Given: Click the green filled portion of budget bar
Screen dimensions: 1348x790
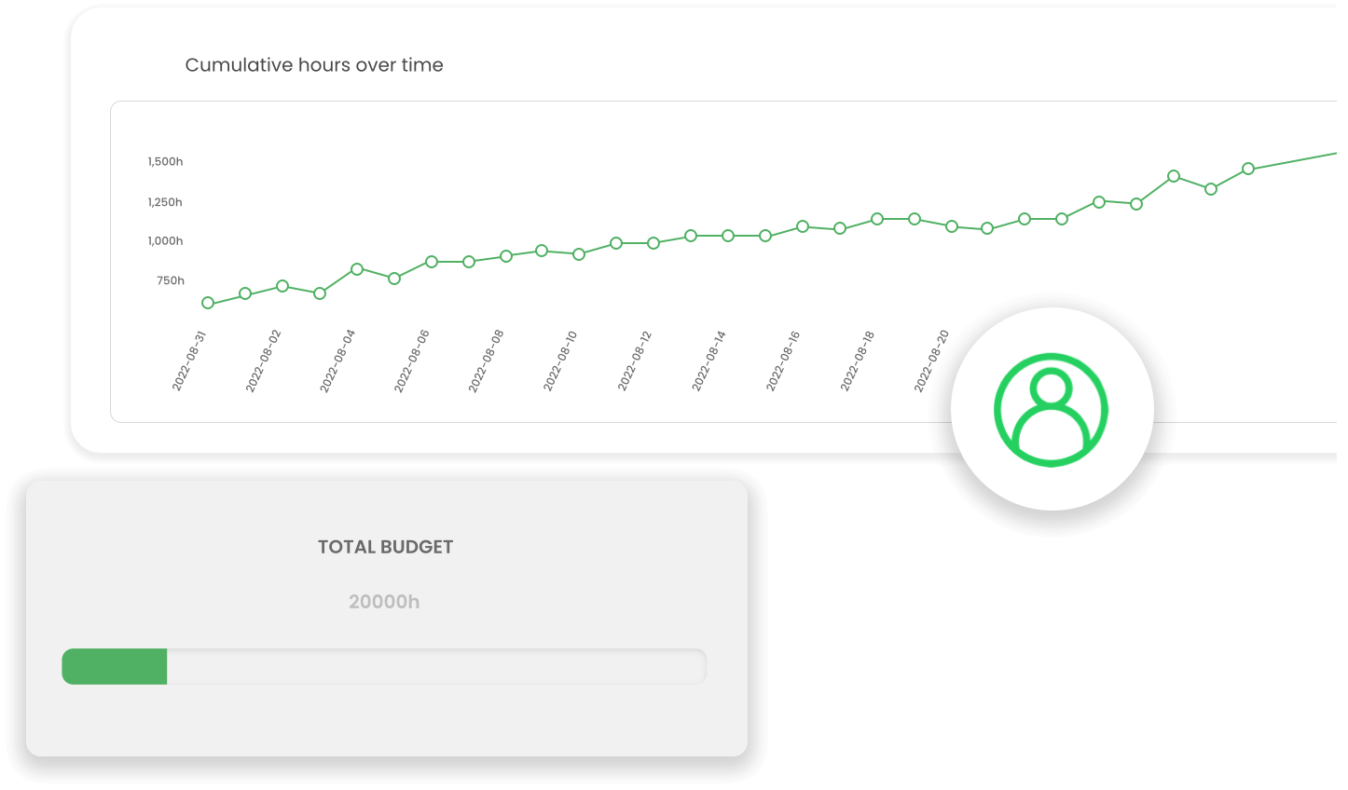Looking at the screenshot, I should pyautogui.click(x=115, y=667).
